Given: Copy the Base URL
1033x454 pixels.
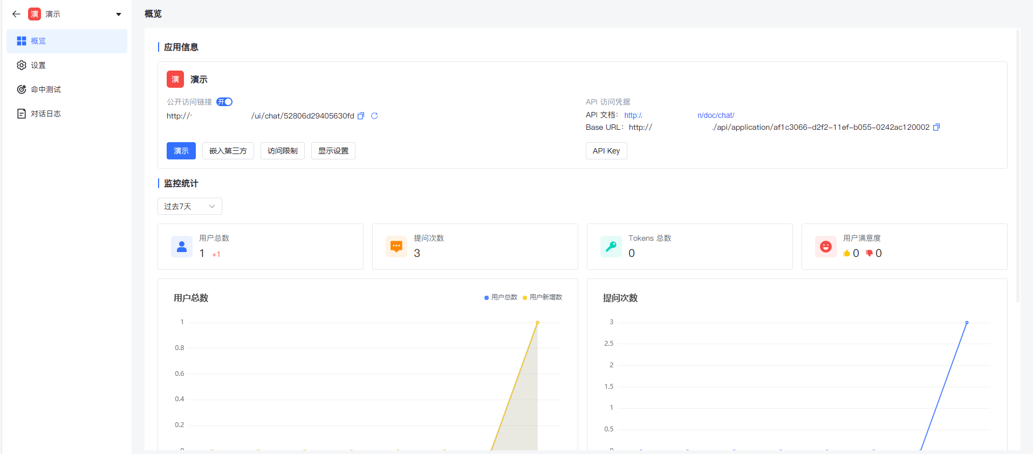Looking at the screenshot, I should click(936, 128).
